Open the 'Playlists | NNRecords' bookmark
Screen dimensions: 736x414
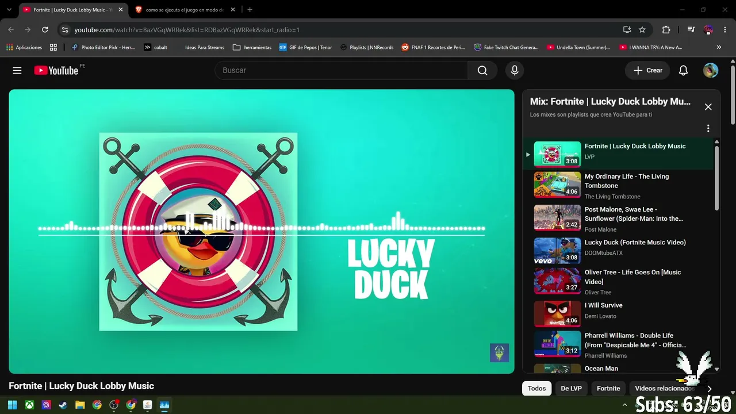point(367,47)
